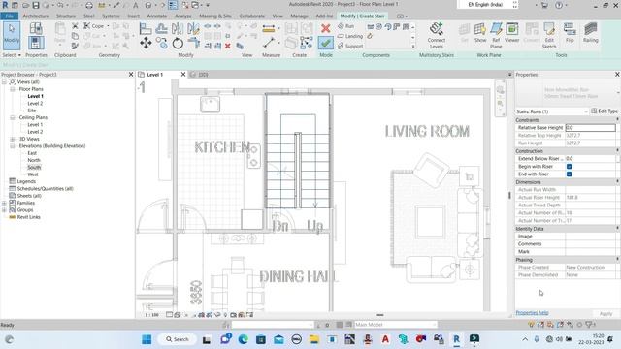This screenshot has height=349, width=621.
Task: Select the Modify tool in ribbon
Action: pos(12,35)
